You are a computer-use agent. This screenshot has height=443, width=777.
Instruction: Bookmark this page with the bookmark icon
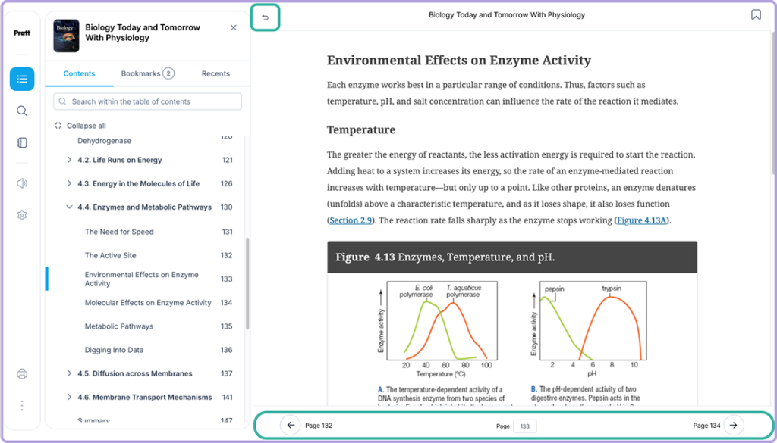pyautogui.click(x=756, y=15)
